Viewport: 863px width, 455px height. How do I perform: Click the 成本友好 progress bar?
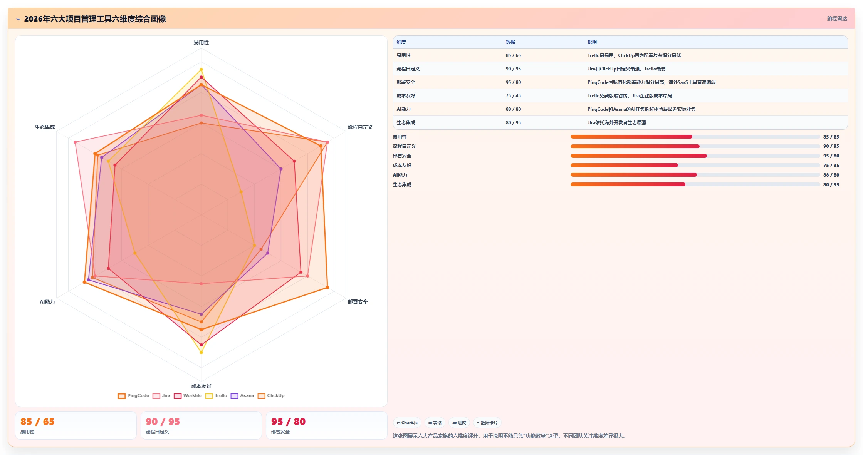pyautogui.click(x=695, y=166)
